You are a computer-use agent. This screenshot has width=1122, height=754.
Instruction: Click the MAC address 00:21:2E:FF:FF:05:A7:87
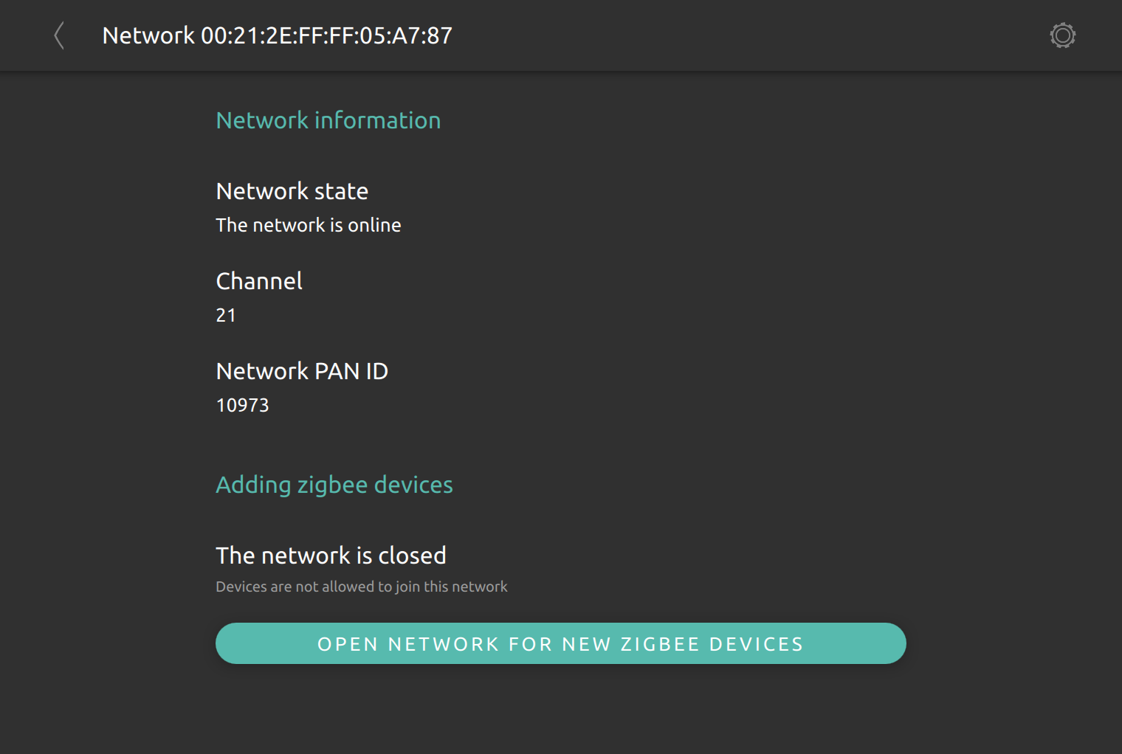(327, 35)
